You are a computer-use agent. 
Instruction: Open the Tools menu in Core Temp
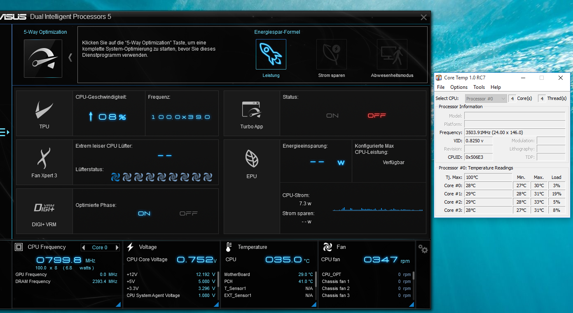tap(479, 87)
